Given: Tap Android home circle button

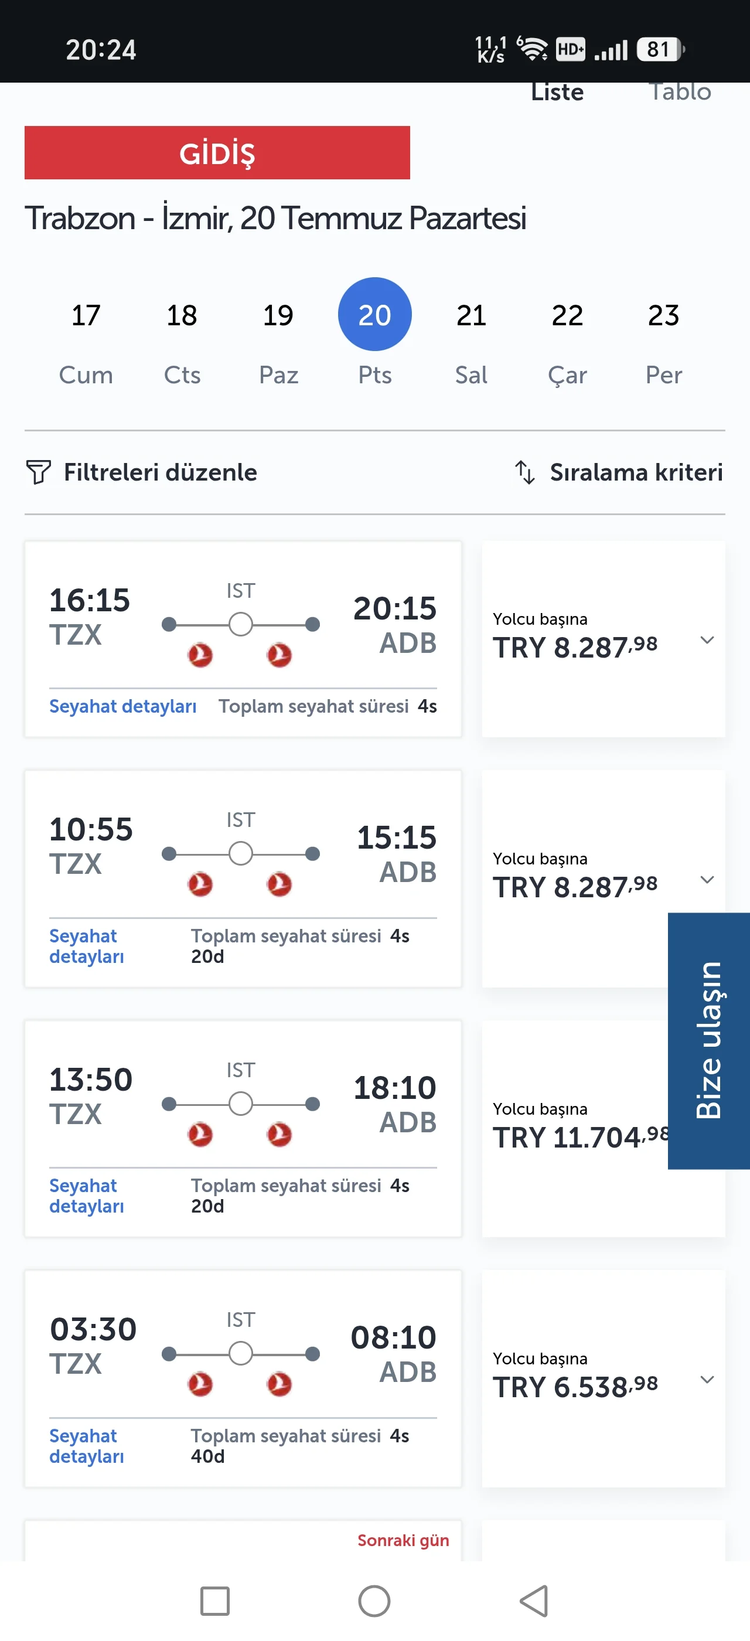Looking at the screenshot, I should tap(374, 1600).
